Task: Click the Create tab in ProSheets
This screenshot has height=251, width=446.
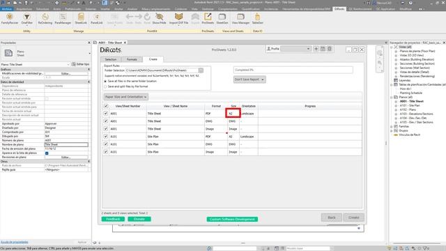Action: (153, 59)
